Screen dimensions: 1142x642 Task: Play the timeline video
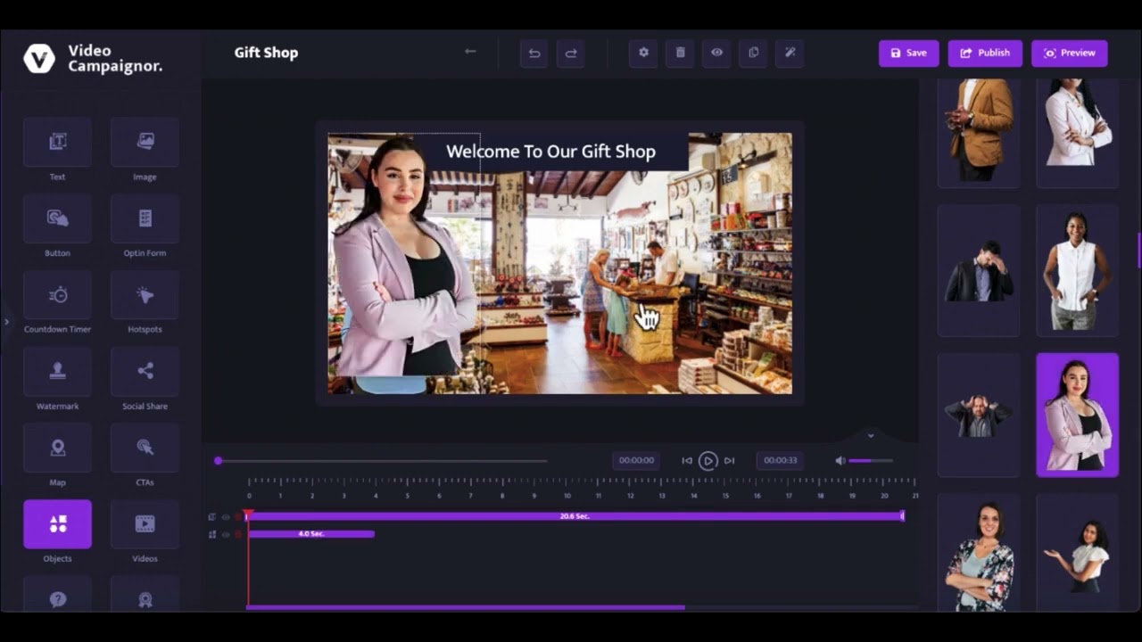(708, 460)
